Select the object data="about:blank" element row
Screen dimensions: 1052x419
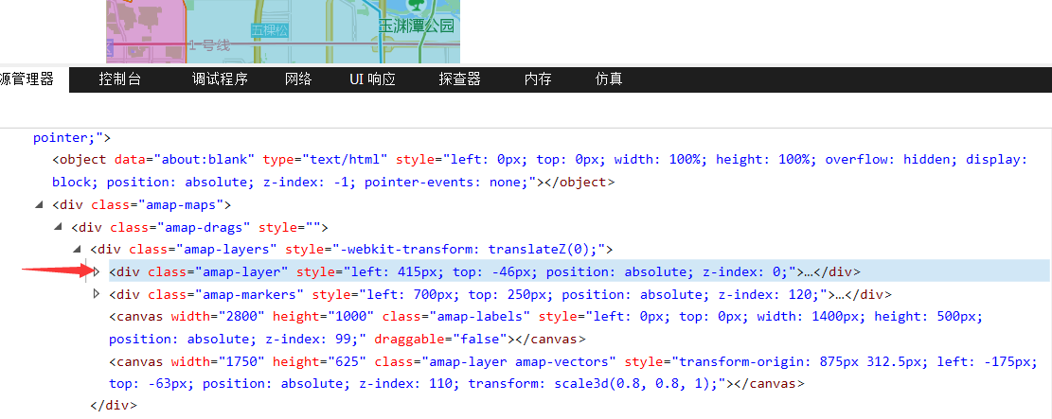(540, 170)
